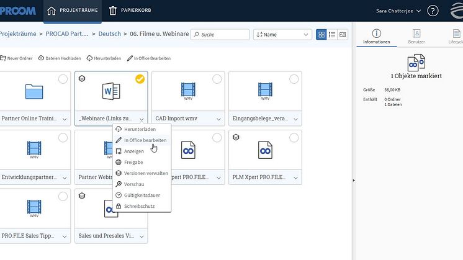Click Herunterladen in the toolbar
This screenshot has width=463, height=260.
(104, 58)
